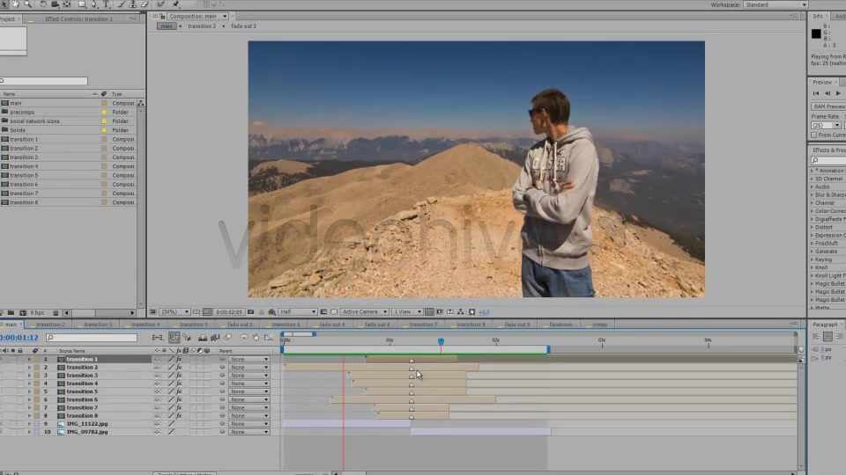Viewport: 846px width, 475px height.
Task: Select the Pan Behind anchor tool
Action: (67, 4)
